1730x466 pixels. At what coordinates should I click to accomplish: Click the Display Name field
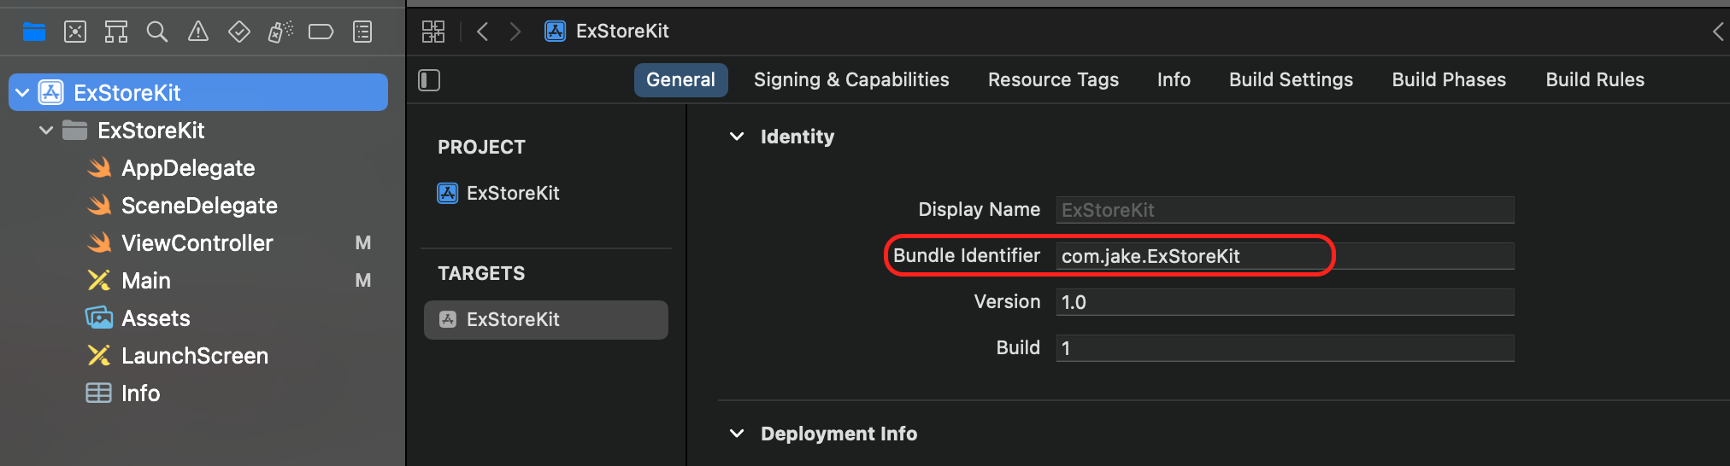[1285, 210]
